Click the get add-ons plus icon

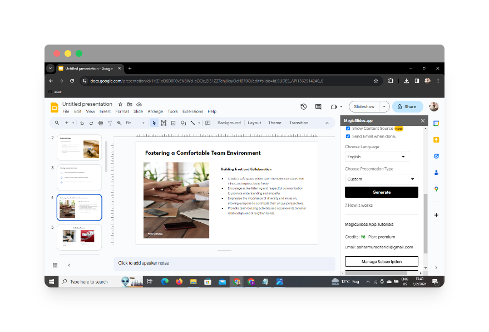[x=436, y=215]
